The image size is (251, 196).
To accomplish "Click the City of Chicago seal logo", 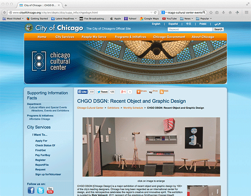I will tap(29, 28).
